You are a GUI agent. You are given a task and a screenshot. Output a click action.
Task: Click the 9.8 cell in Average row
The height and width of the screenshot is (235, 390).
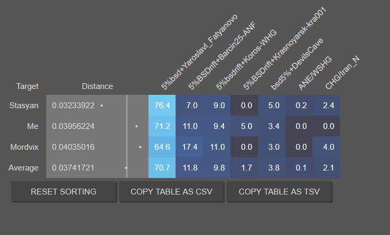[217, 167]
